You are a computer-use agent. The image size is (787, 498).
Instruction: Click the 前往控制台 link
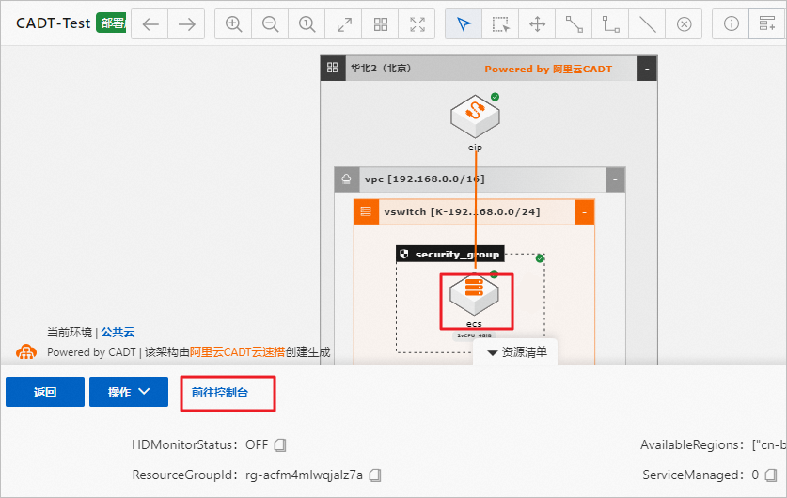pyautogui.click(x=220, y=392)
